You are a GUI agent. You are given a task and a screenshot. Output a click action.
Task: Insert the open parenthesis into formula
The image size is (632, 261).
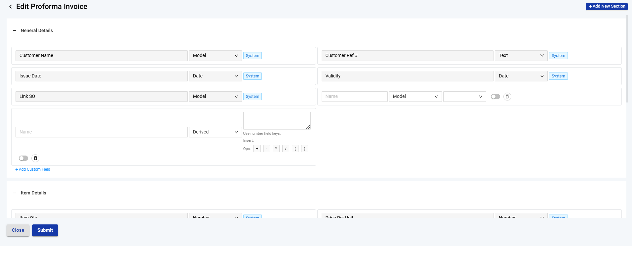click(295, 149)
